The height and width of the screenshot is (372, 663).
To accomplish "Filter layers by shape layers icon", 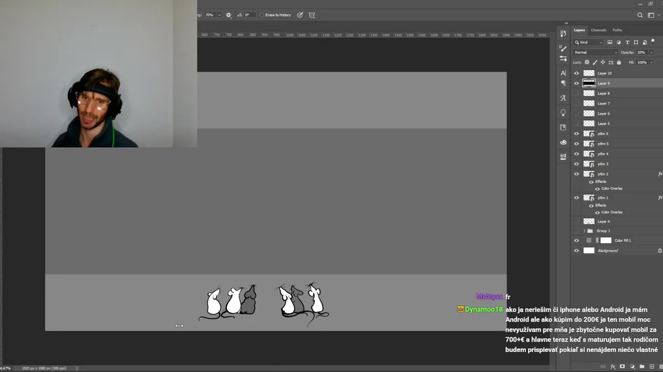I will tap(636, 42).
